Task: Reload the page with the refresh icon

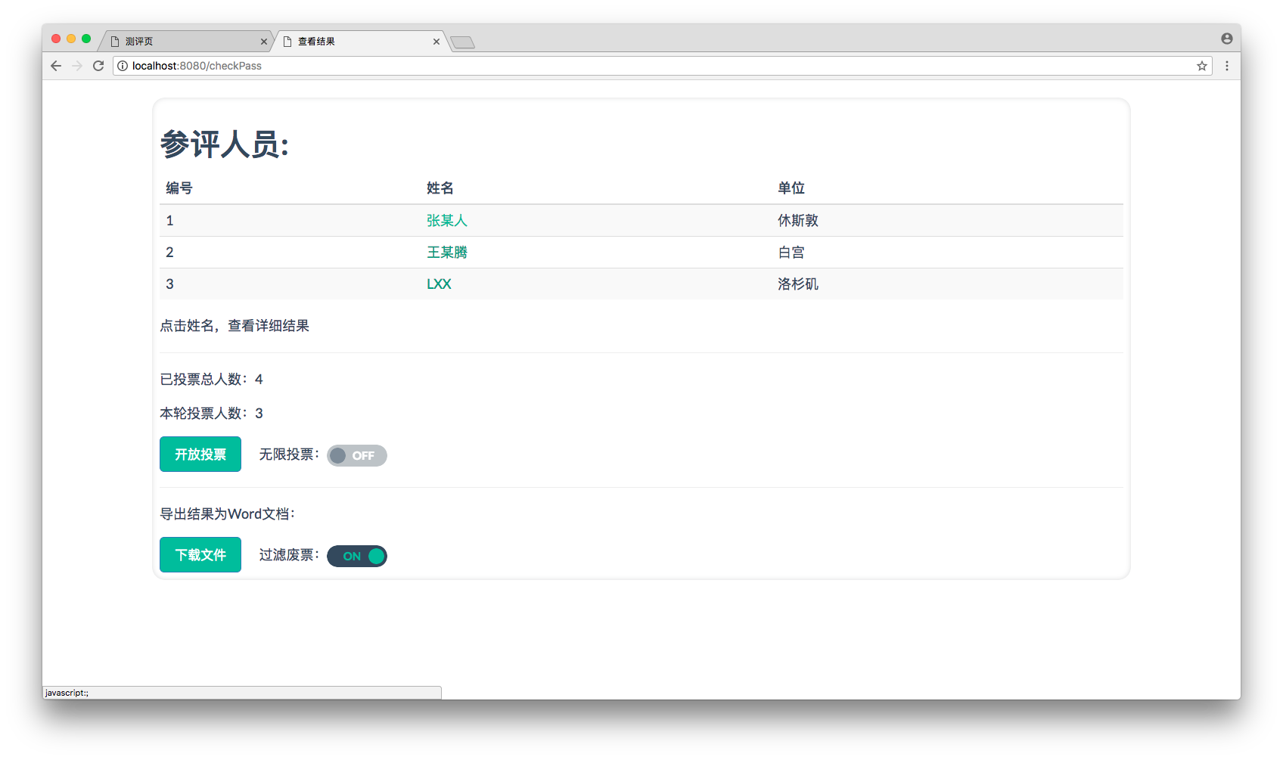Action: pyautogui.click(x=98, y=66)
